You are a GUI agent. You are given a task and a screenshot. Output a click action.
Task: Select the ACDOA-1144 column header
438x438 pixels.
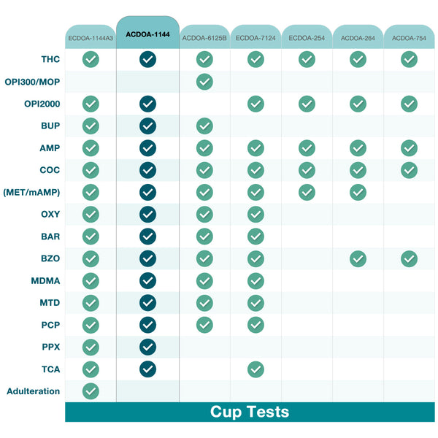click(x=147, y=34)
